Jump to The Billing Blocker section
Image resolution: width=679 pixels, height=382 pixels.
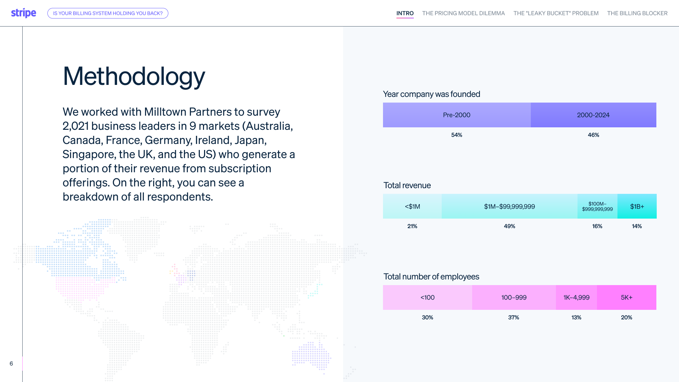pos(637,13)
